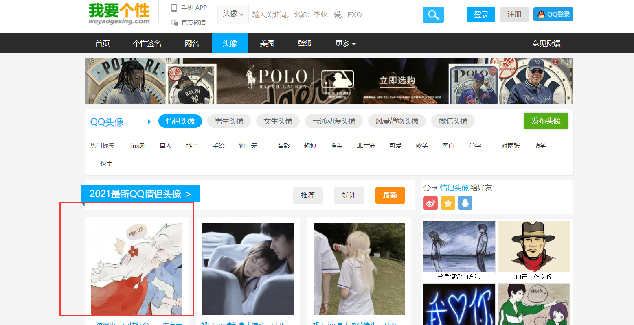The image size is (634, 325).
Task: Click the blue QQ penguin share icon
Action: (x=465, y=203)
